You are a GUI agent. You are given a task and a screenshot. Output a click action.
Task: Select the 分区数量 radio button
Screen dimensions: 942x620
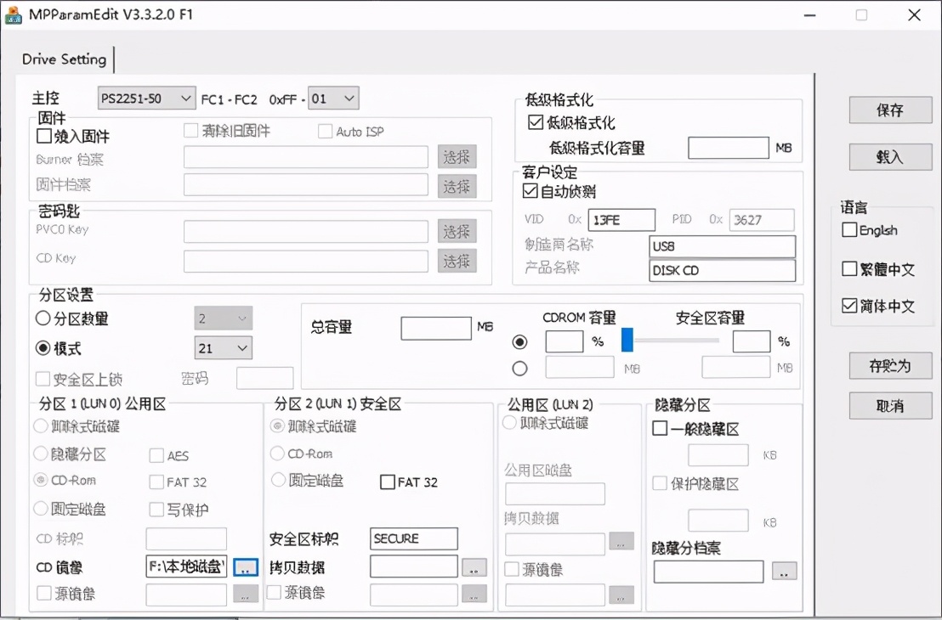[x=41, y=318]
